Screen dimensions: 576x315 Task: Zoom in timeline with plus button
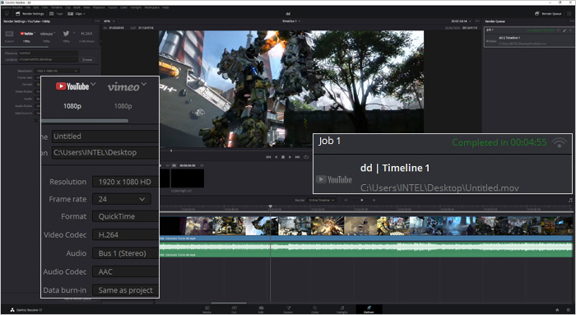tap(374, 200)
